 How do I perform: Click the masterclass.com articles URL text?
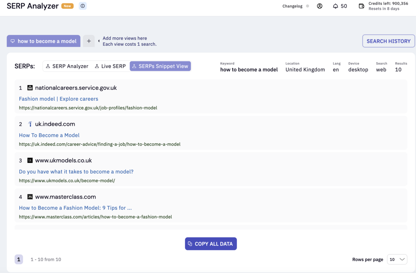click(x=95, y=217)
